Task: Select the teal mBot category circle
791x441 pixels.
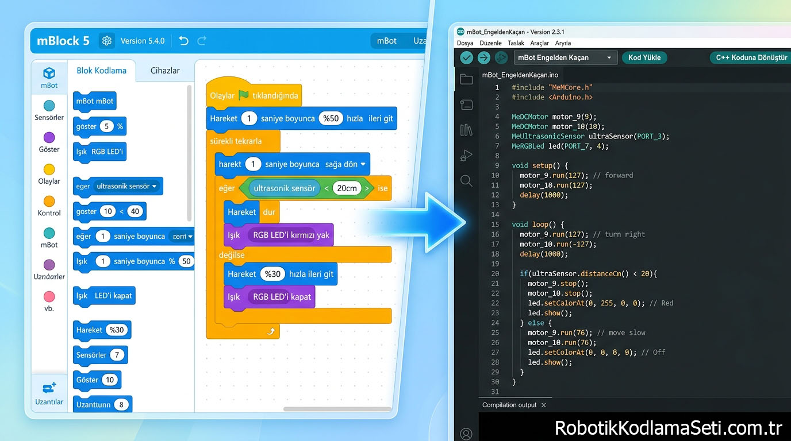Action: [x=49, y=233]
